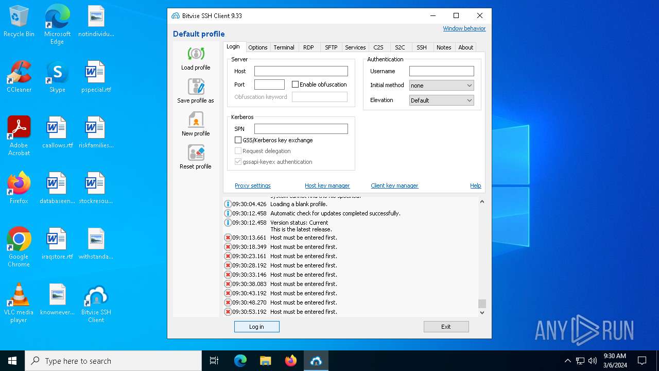Open the Load profile icon
659x371 pixels.
pyautogui.click(x=196, y=54)
